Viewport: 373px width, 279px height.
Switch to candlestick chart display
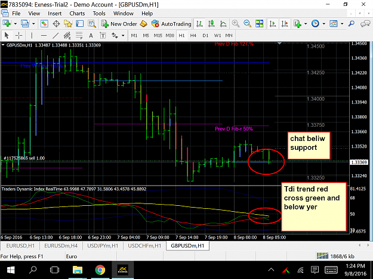click(x=211, y=23)
